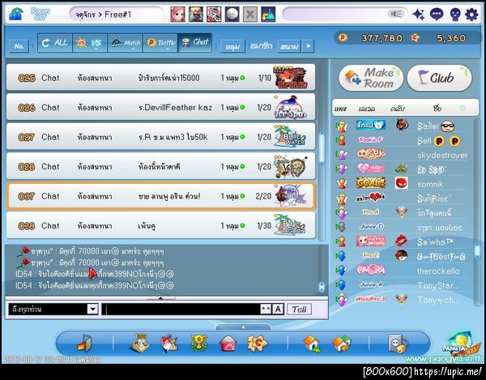Click the Make Room button

(x=371, y=78)
